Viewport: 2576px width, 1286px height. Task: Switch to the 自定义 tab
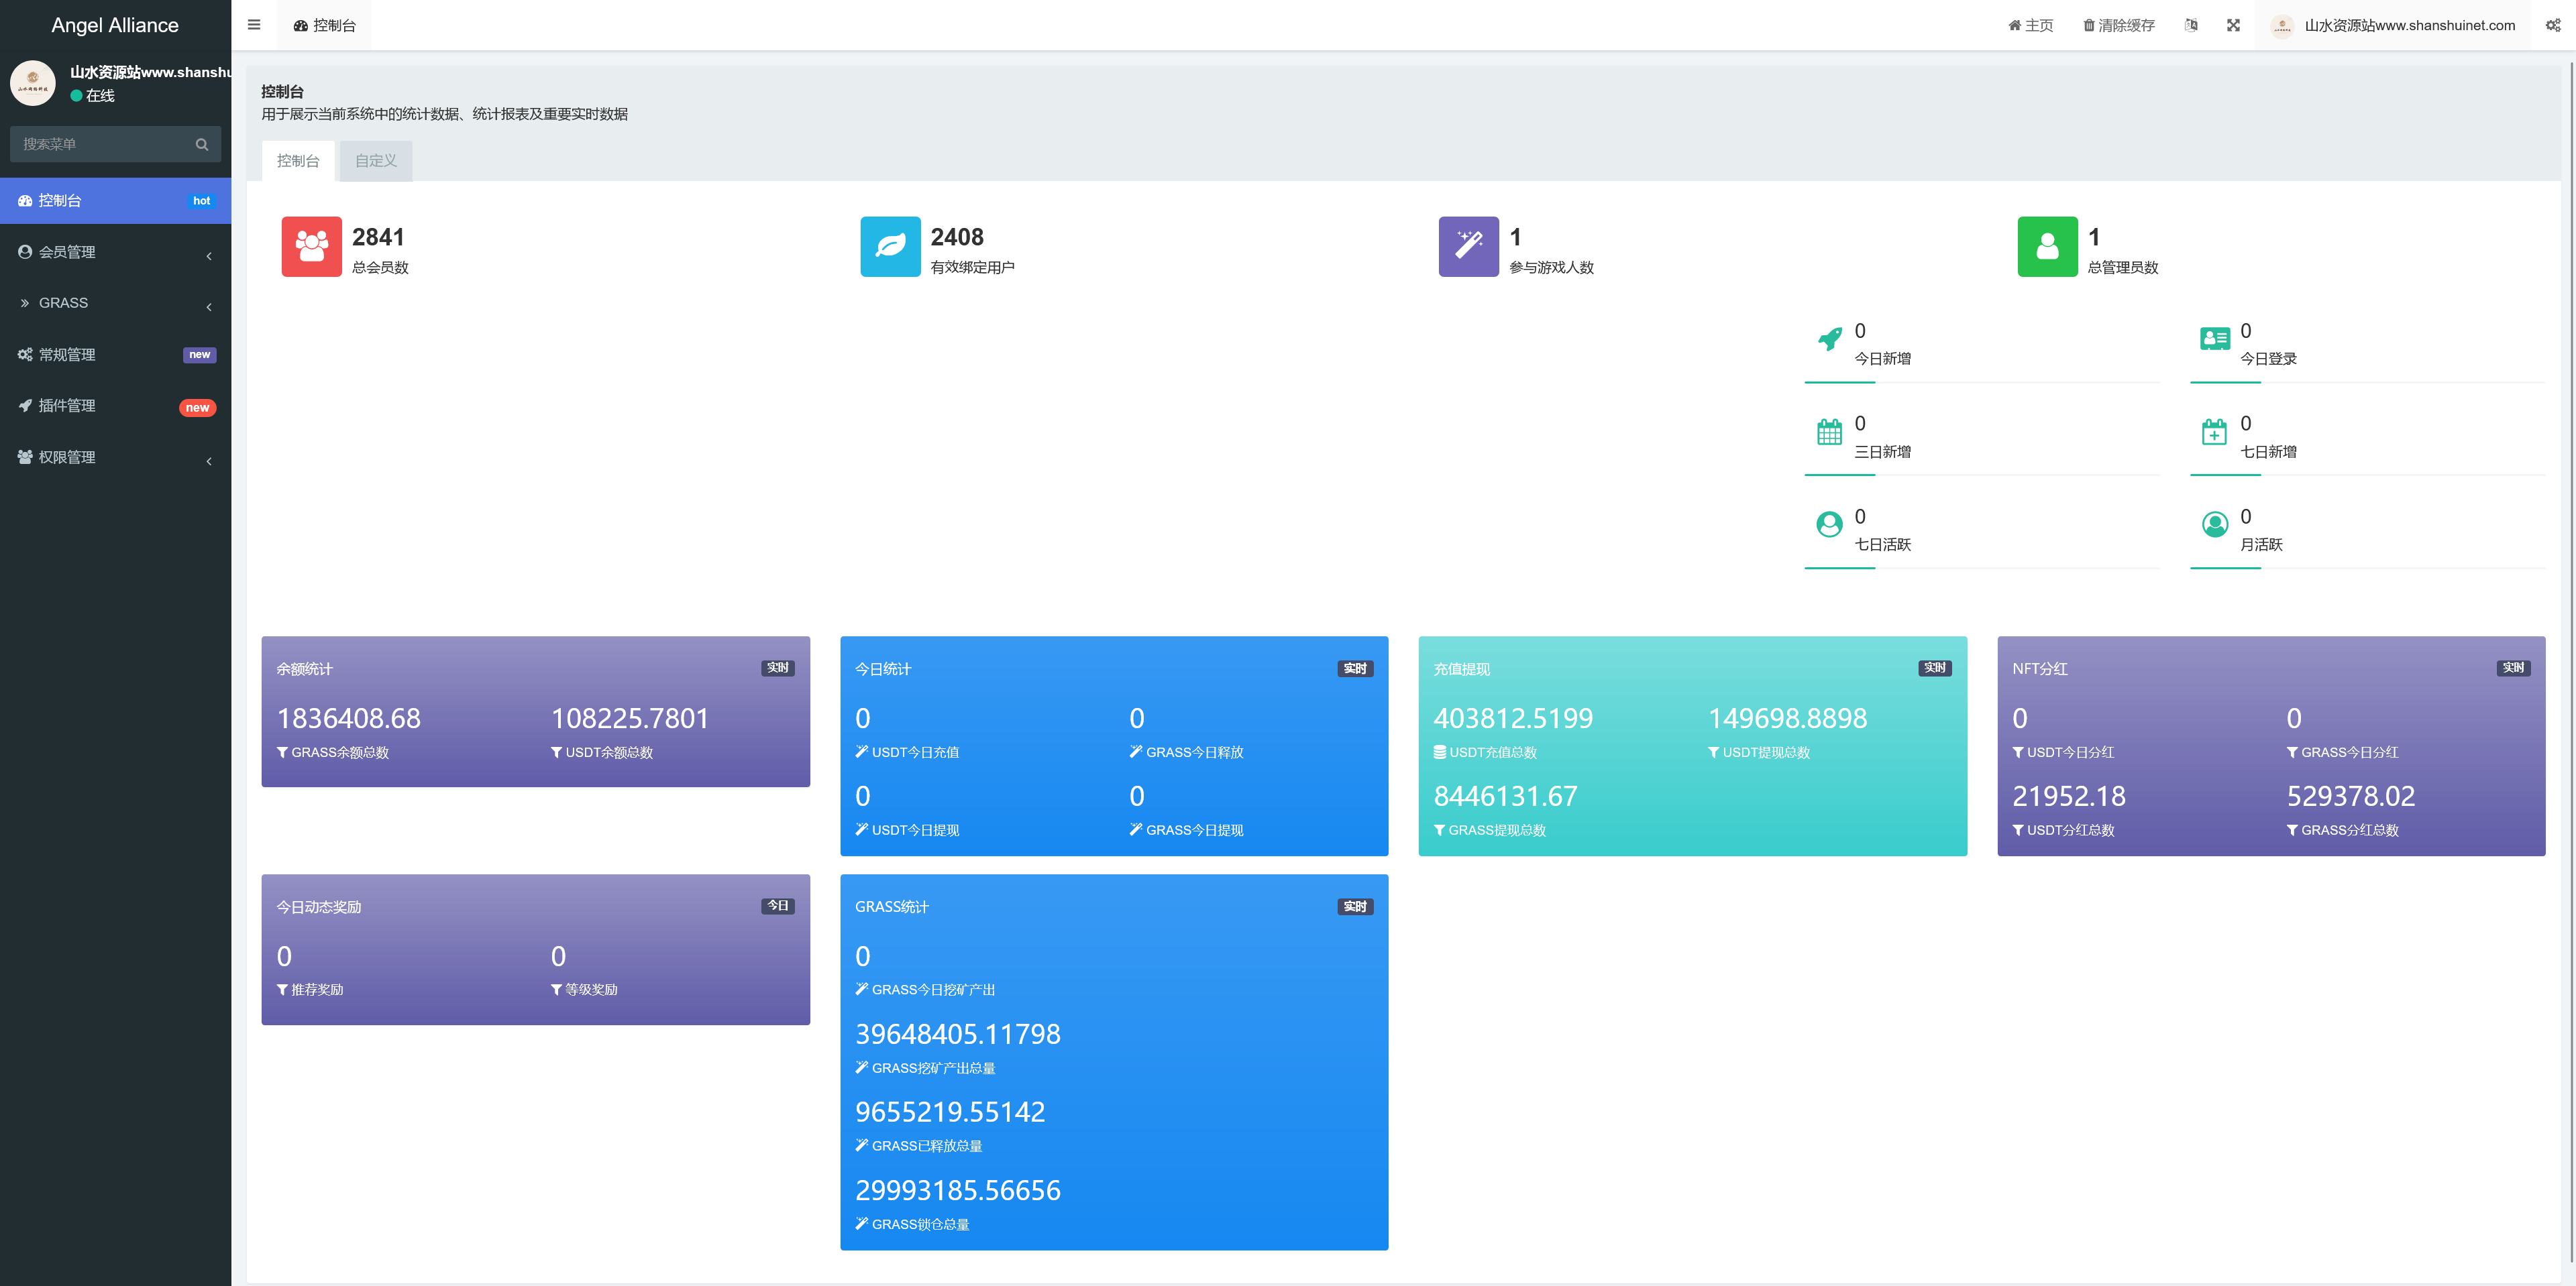(x=376, y=161)
